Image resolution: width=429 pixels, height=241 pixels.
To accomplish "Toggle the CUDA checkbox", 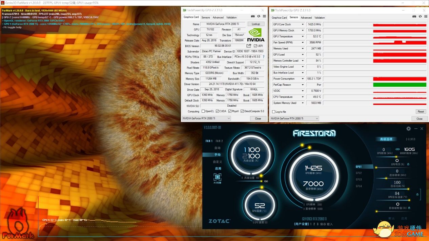I will pyautogui.click(x=217, y=111).
